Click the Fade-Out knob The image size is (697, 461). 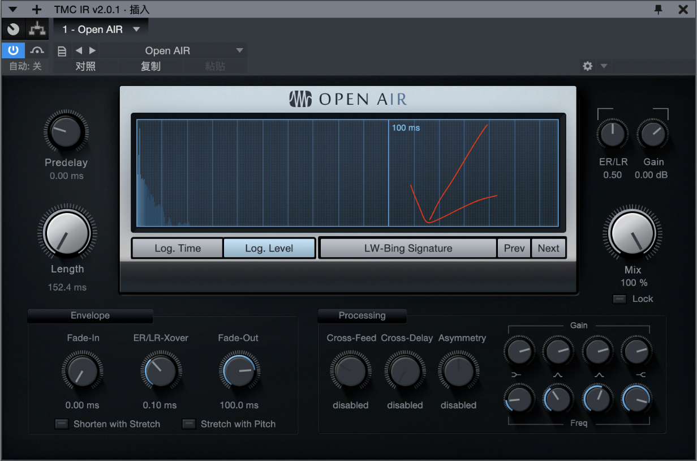pos(239,372)
